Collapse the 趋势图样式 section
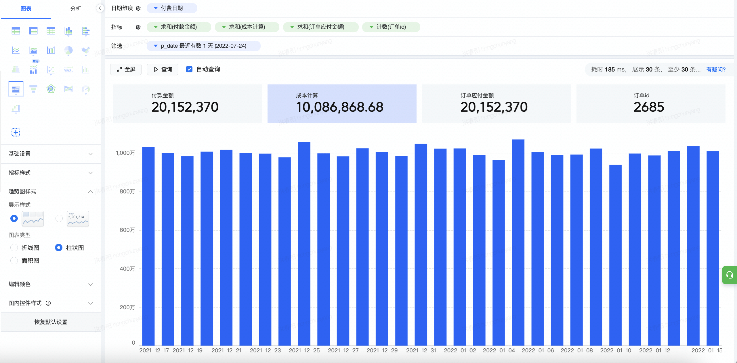The image size is (737, 363). click(51, 191)
